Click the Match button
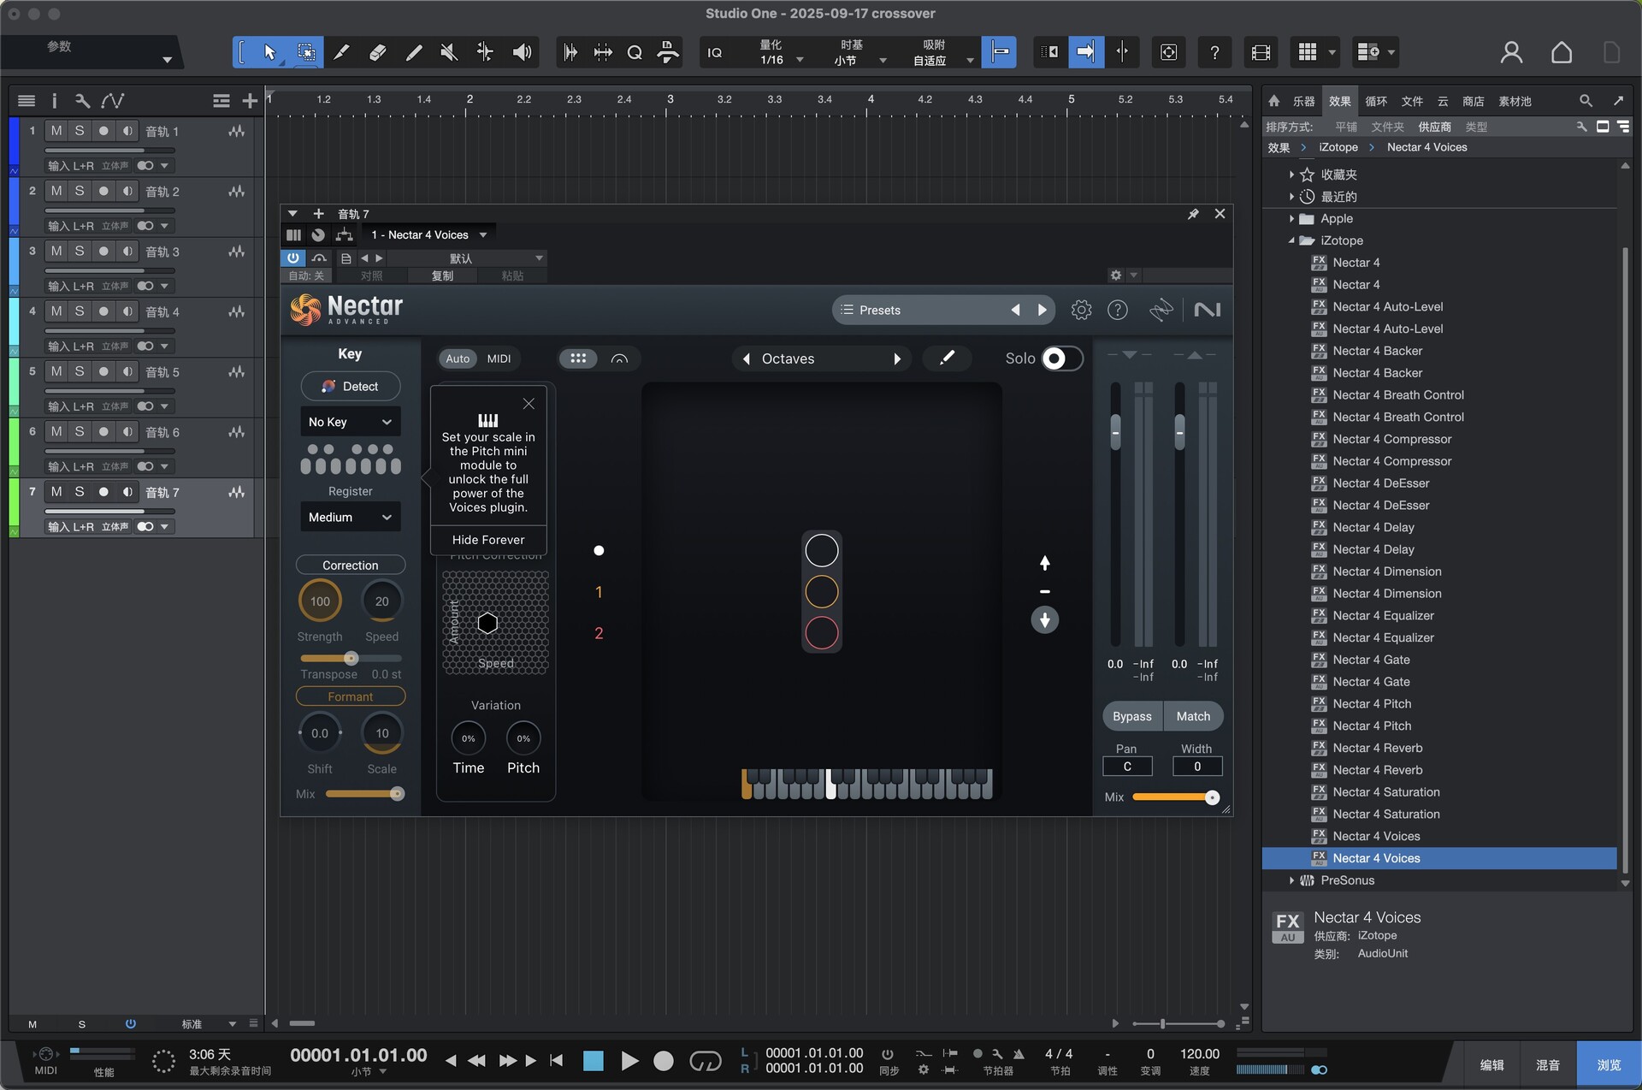1642x1090 pixels. pos(1193,716)
